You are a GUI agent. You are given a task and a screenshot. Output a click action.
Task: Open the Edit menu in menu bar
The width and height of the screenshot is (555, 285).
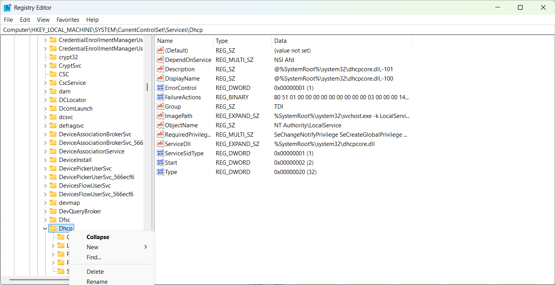[25, 20]
